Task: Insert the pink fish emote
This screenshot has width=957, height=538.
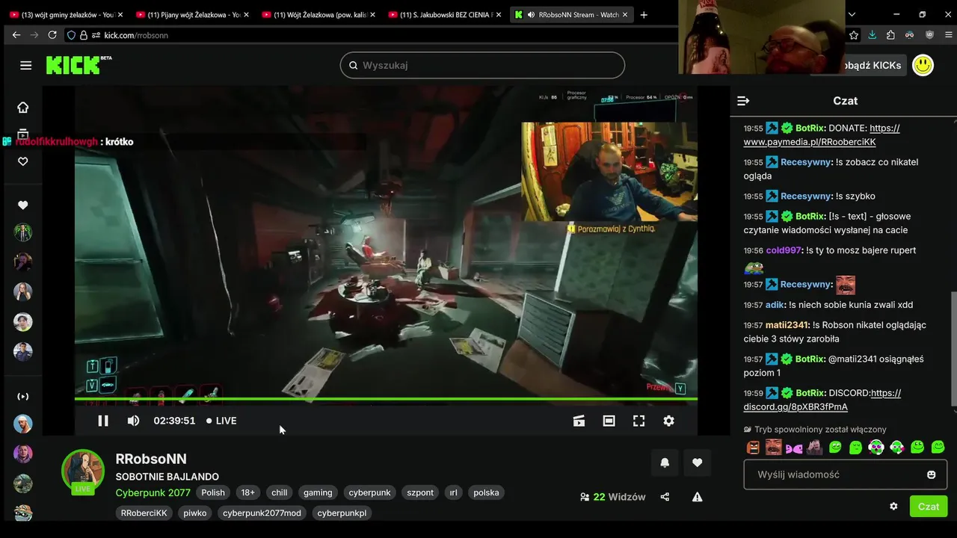Action: coord(794,448)
